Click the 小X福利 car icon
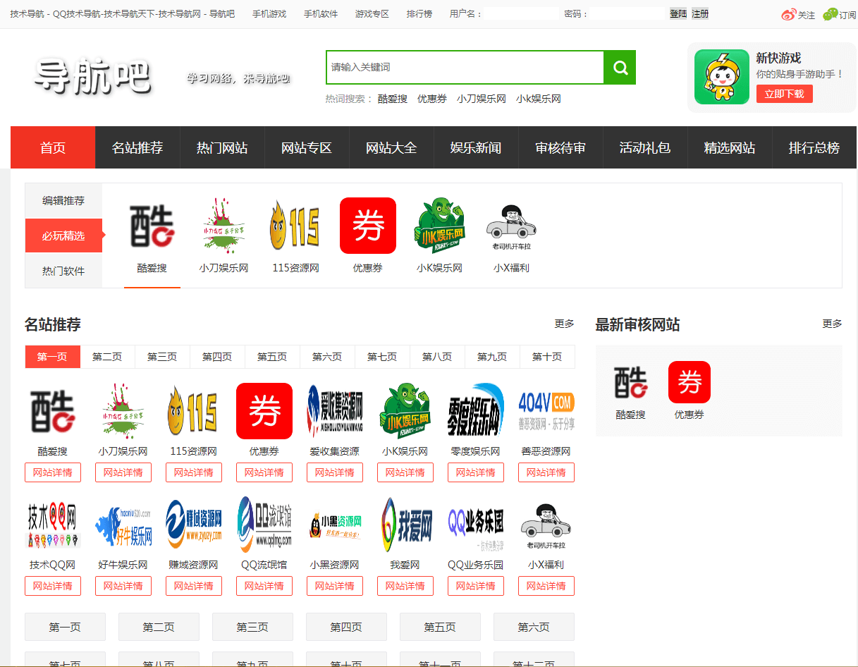Screen dimensions: 858x667 [x=511, y=226]
